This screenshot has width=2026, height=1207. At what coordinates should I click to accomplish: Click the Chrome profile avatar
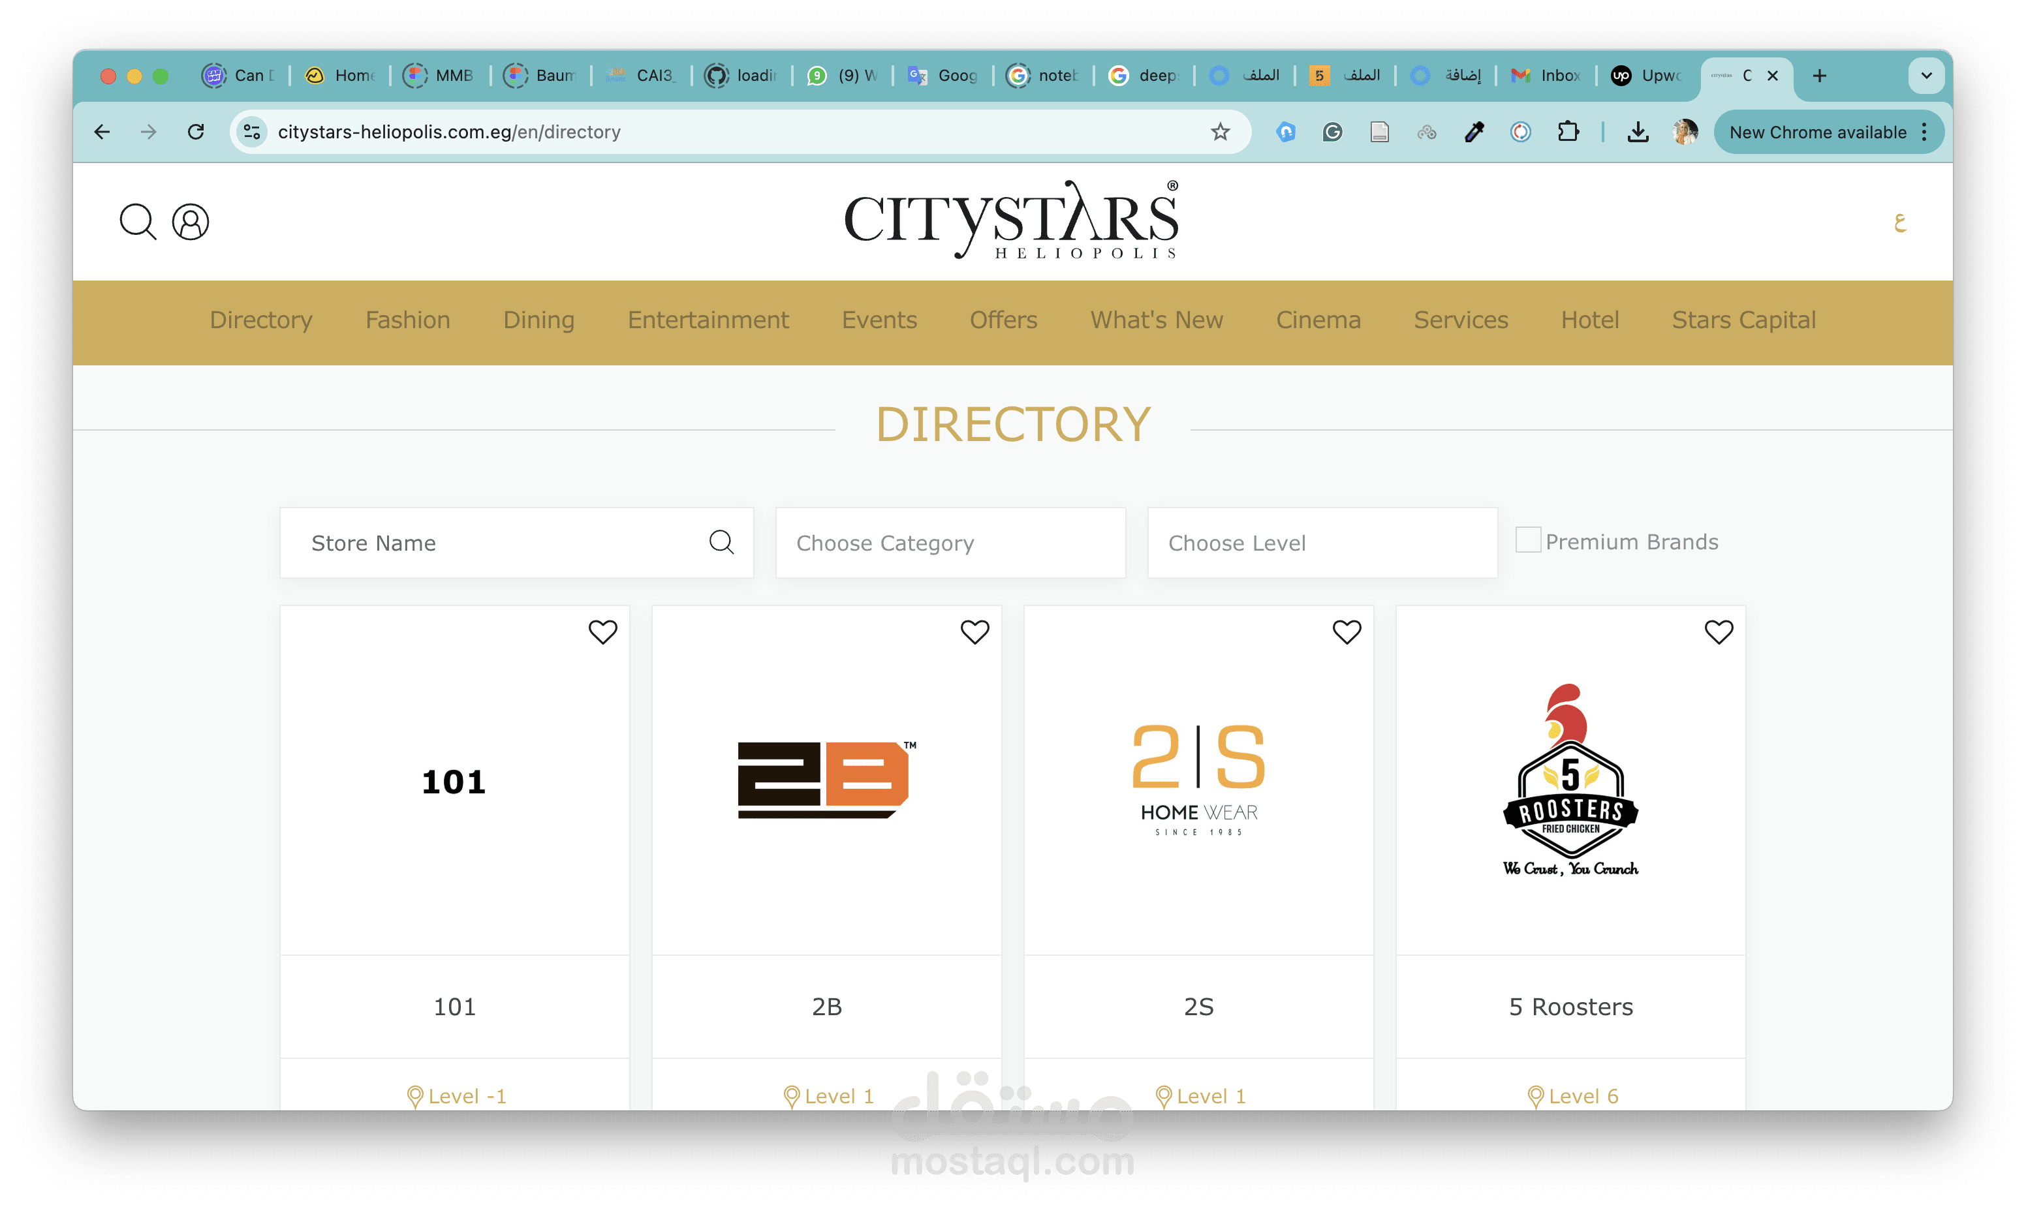tap(1685, 132)
